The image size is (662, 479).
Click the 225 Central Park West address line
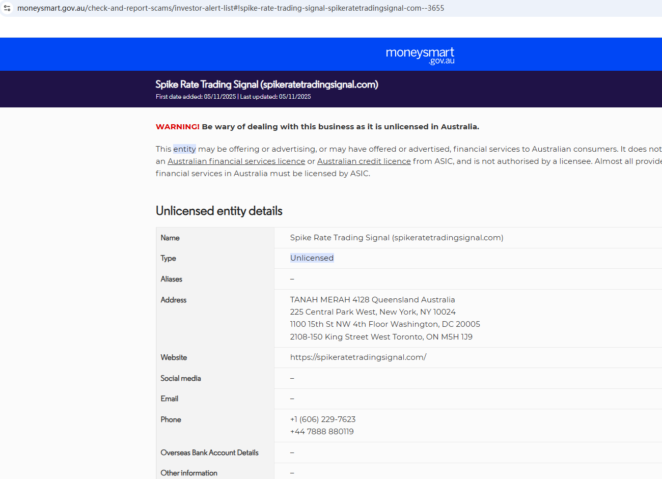tap(373, 312)
